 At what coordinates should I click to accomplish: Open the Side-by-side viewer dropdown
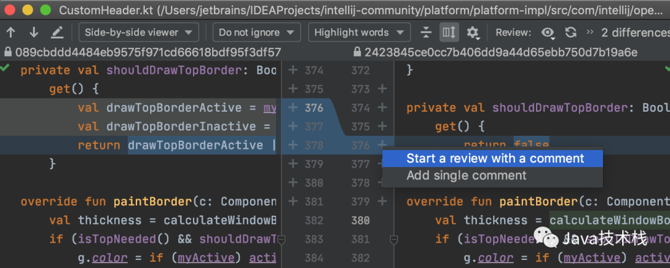click(x=138, y=32)
